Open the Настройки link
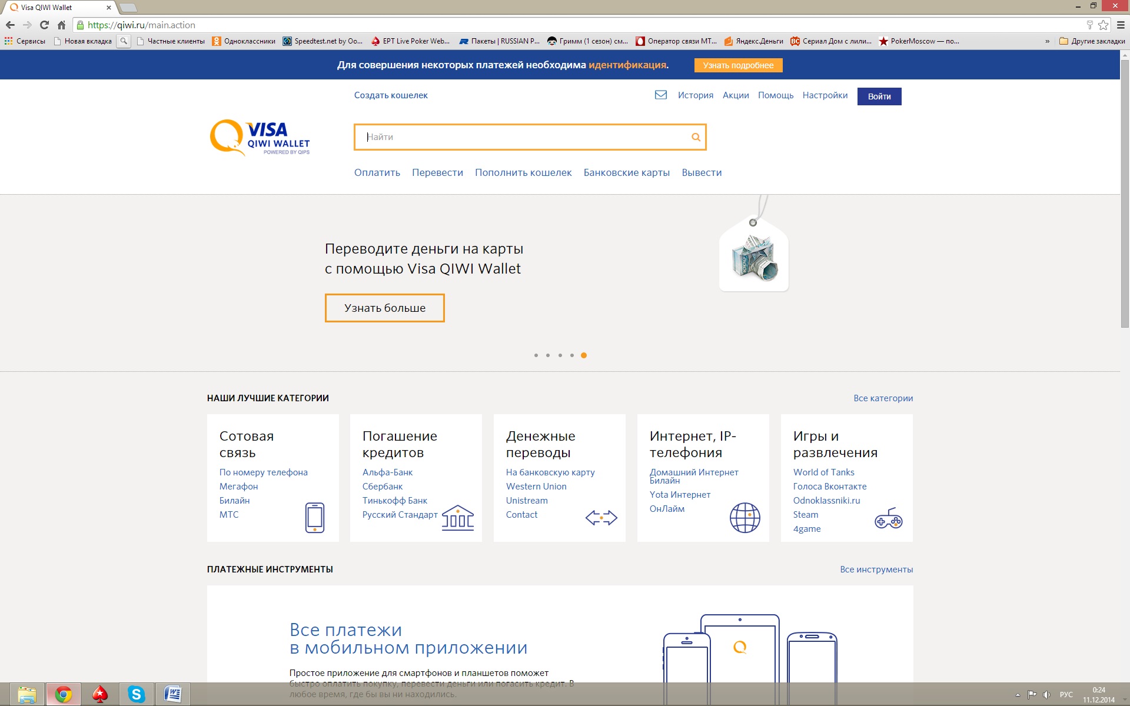 point(825,95)
